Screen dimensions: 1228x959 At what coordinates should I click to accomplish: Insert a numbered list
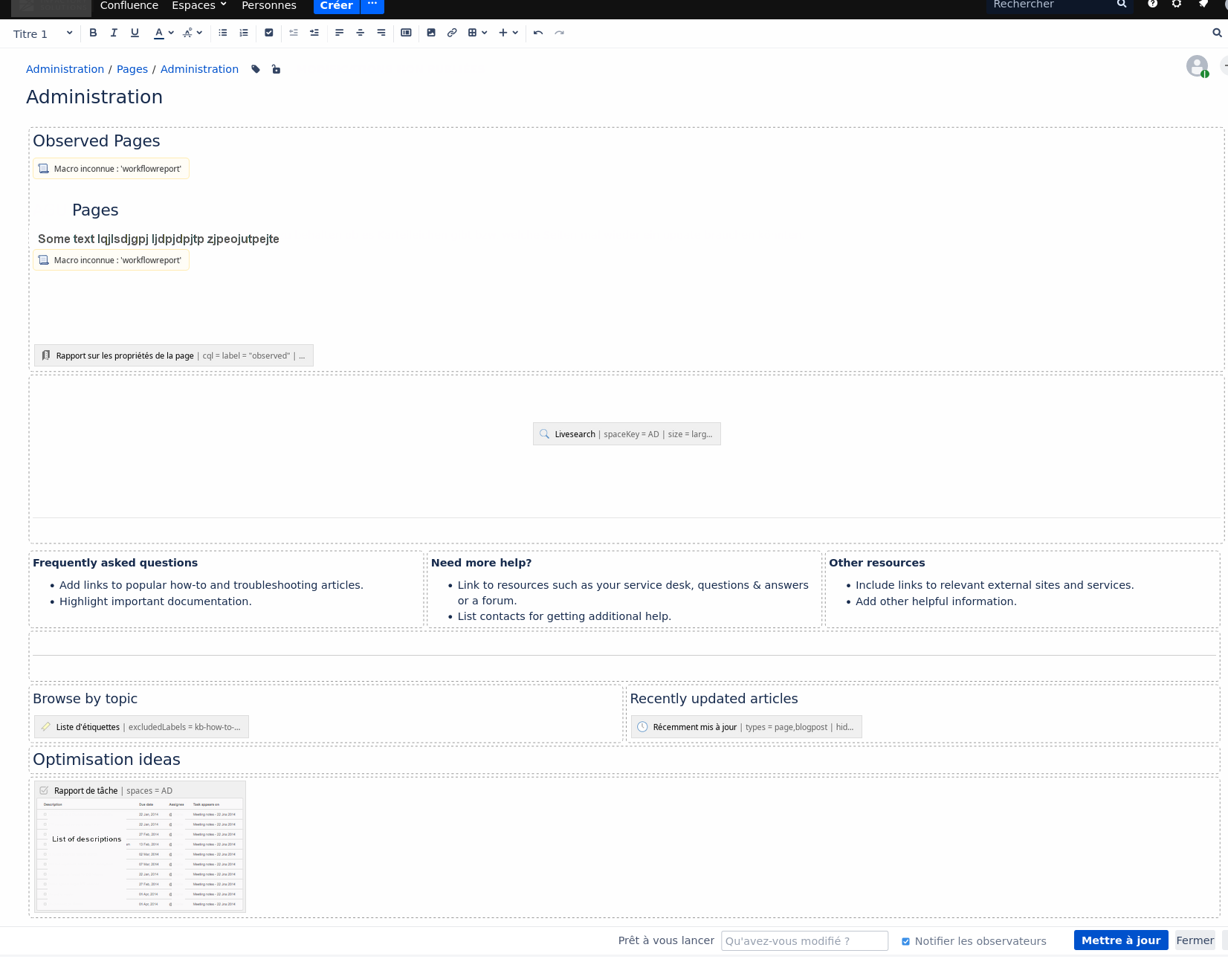click(244, 33)
